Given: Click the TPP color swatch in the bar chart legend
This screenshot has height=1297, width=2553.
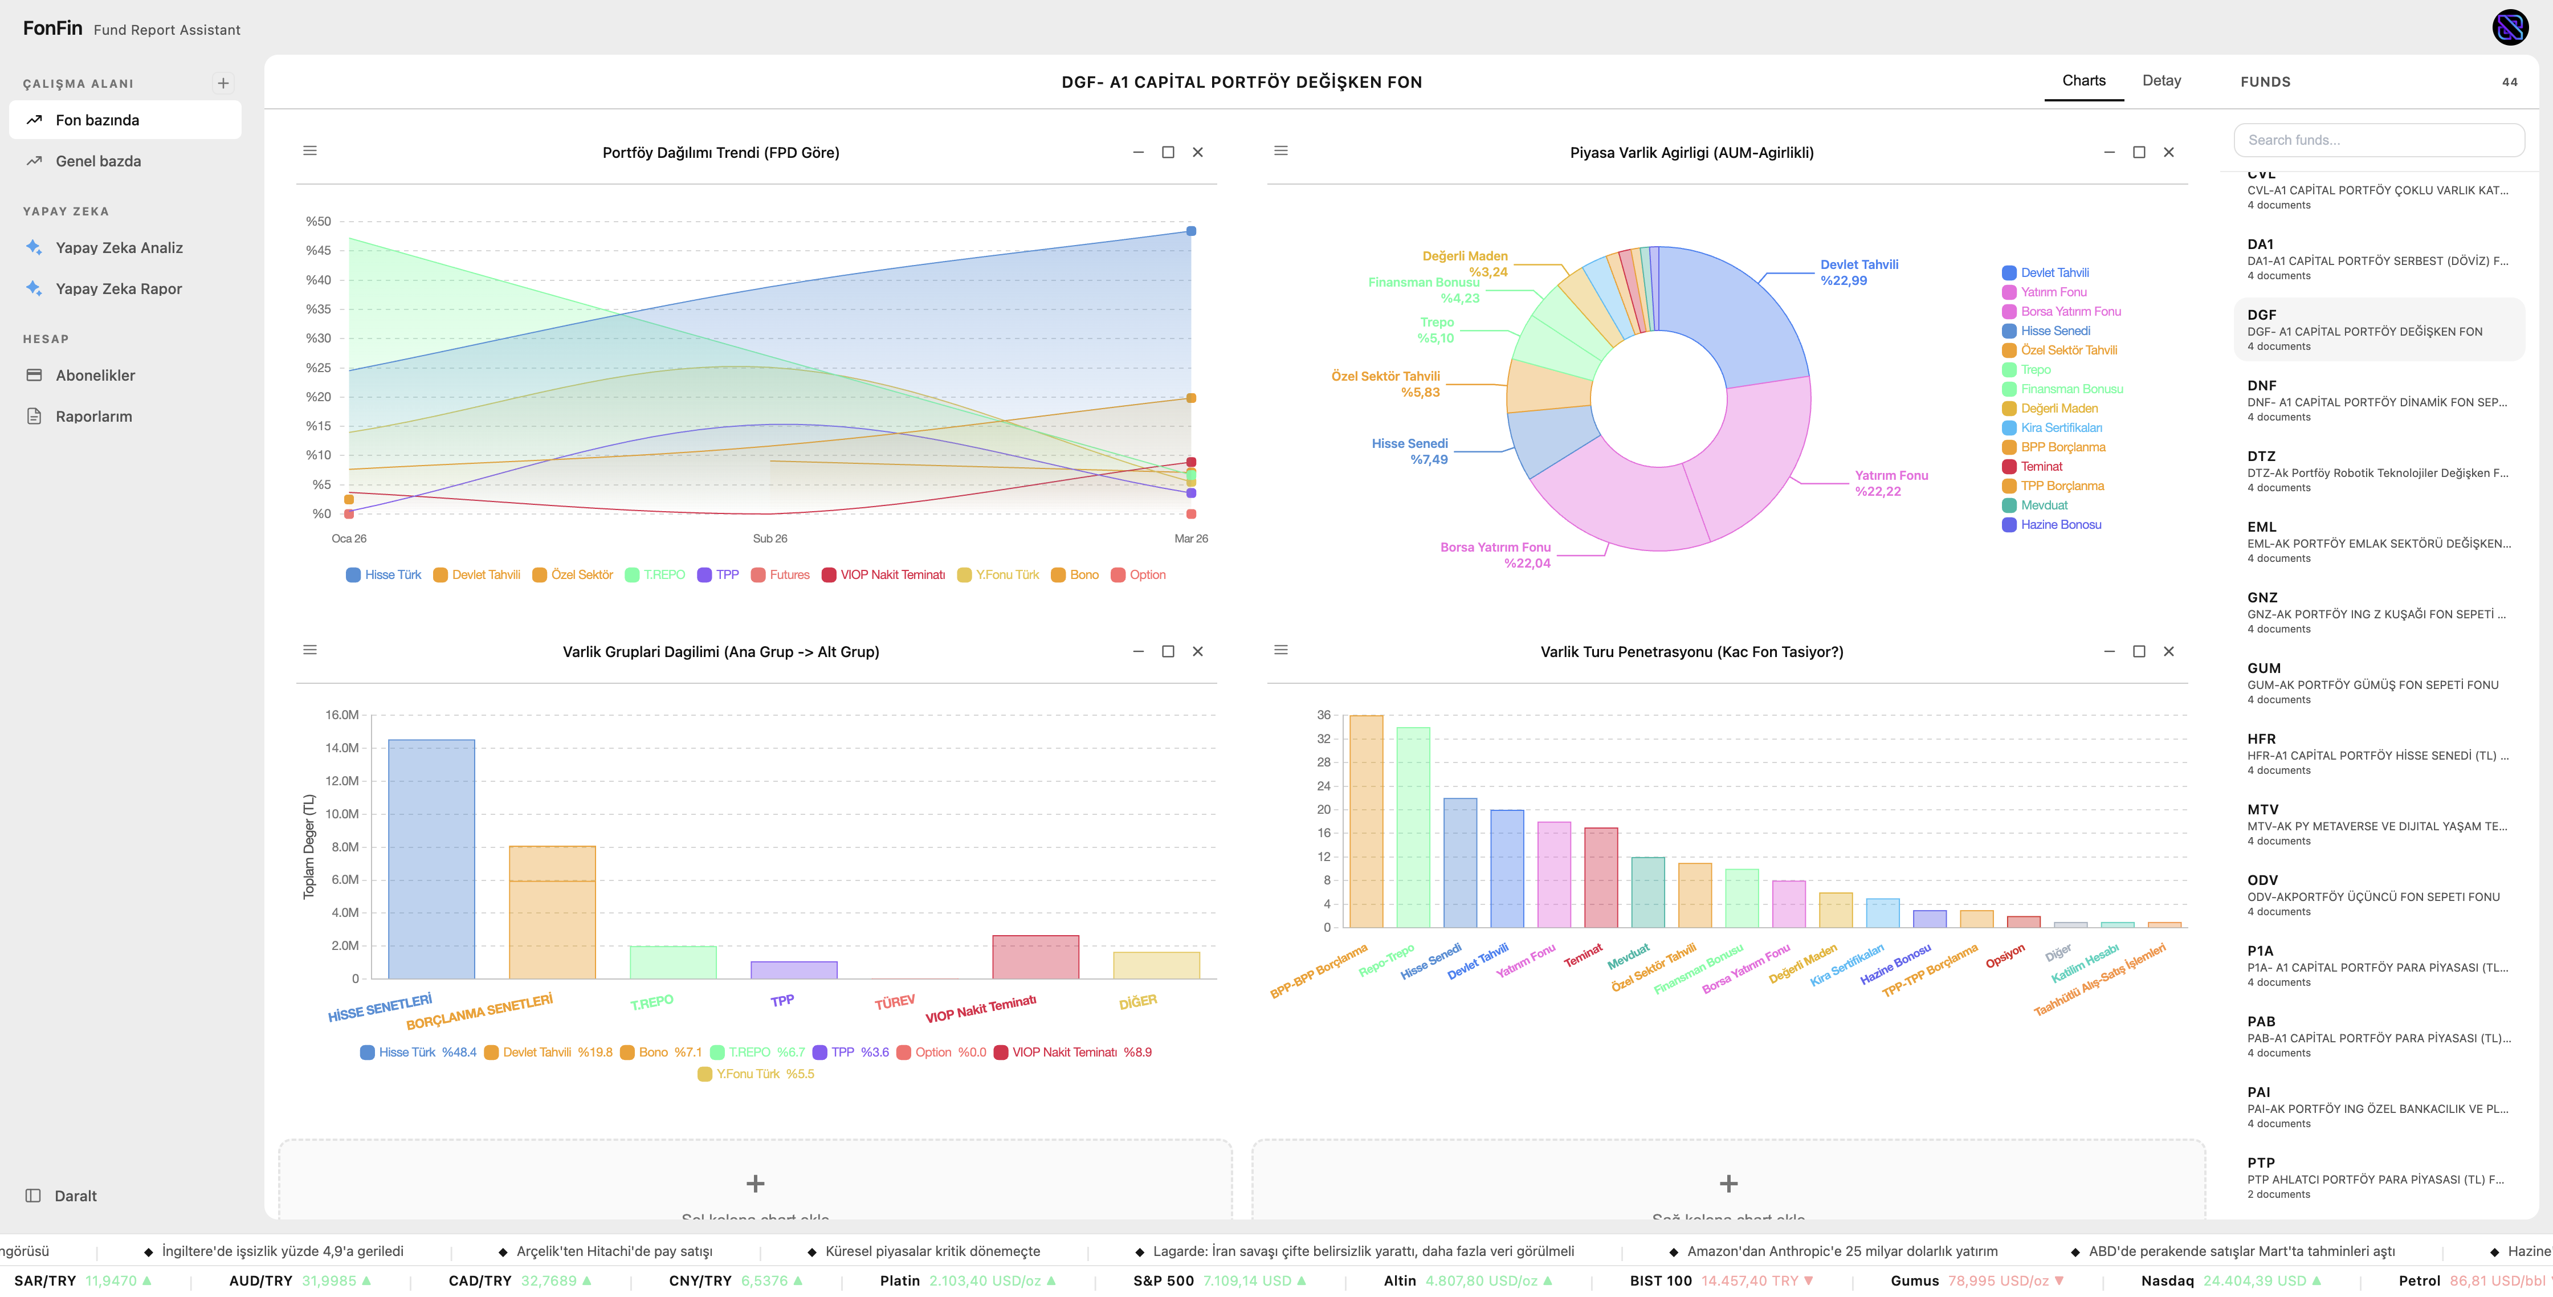Looking at the screenshot, I should coord(819,1053).
